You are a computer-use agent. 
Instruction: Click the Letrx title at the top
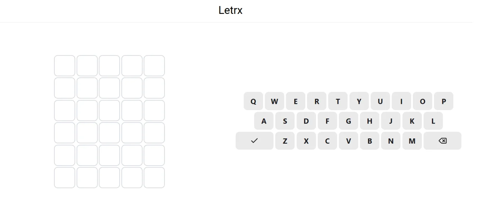point(230,10)
